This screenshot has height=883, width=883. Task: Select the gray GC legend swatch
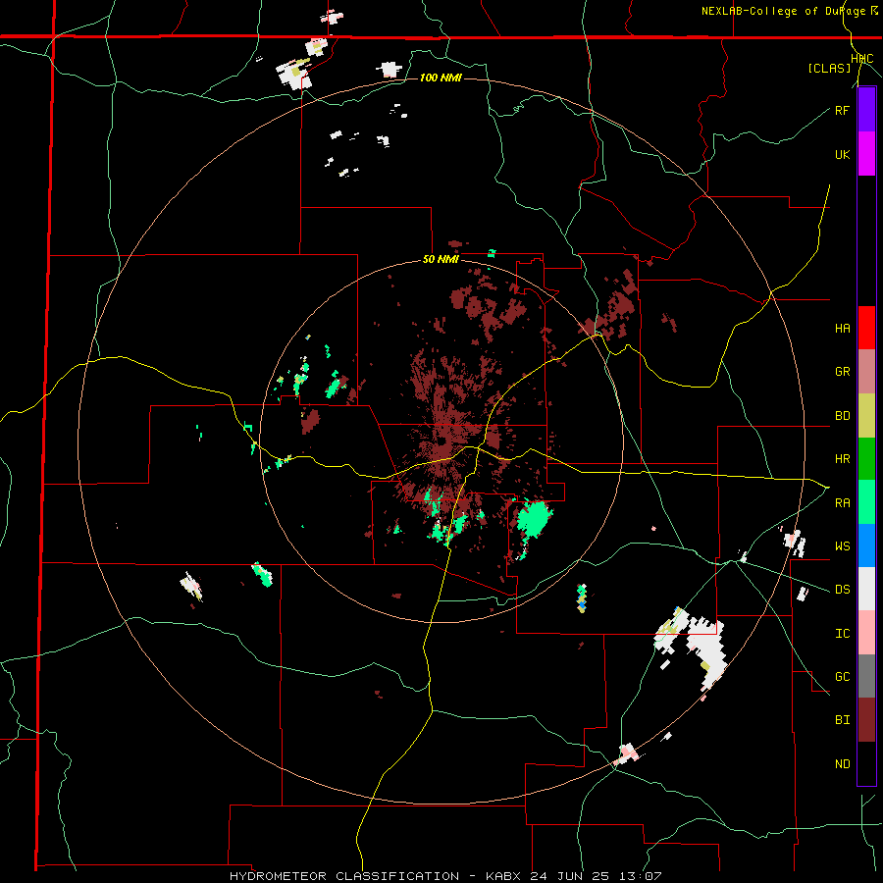[x=866, y=676]
